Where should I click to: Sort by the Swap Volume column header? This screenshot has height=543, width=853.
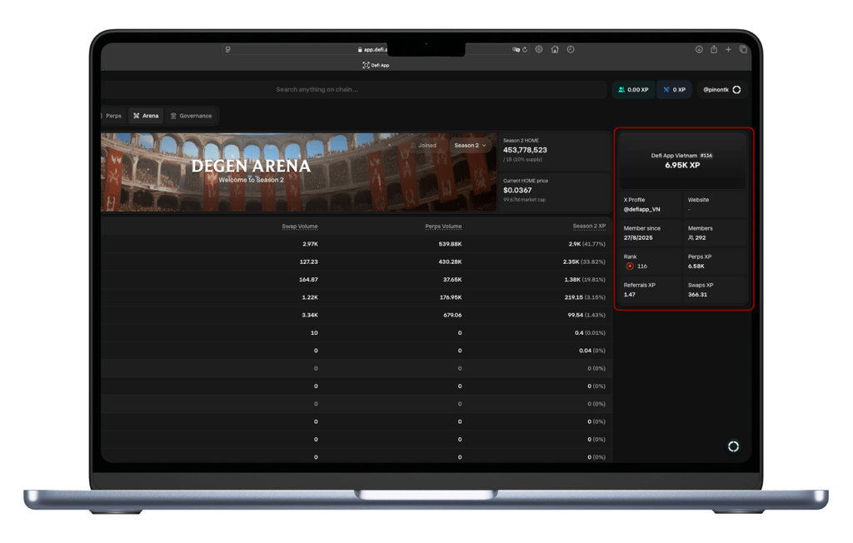coord(300,227)
